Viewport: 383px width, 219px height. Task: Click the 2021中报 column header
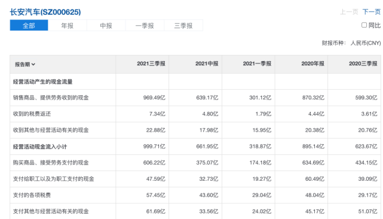coord(207,63)
